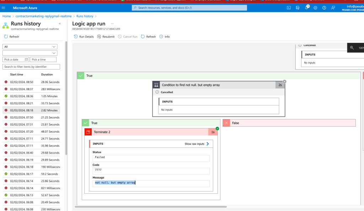Click the horizontal scrollbar of run canvas
The height and width of the screenshot is (211, 364).
pos(151,207)
